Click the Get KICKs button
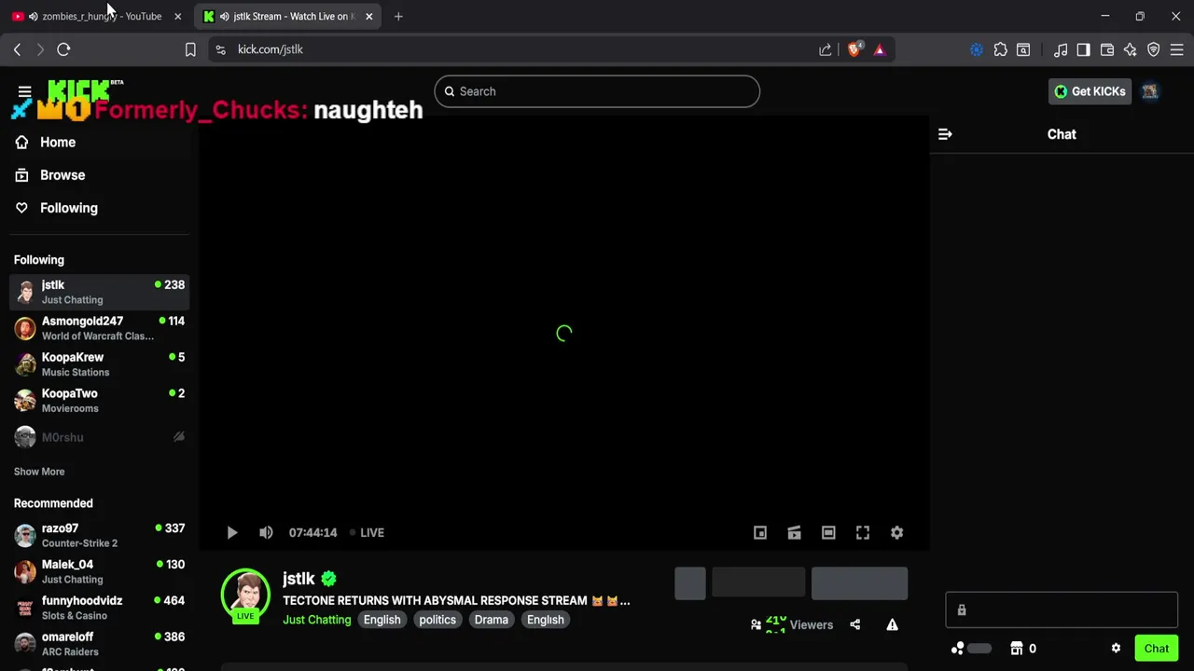Screen dimensions: 1194x671 [1090, 91]
